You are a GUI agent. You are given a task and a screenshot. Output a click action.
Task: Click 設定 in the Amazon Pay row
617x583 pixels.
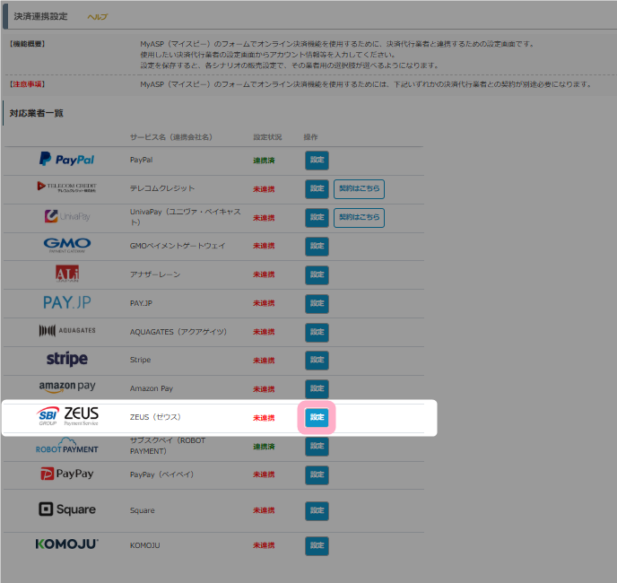(x=317, y=388)
